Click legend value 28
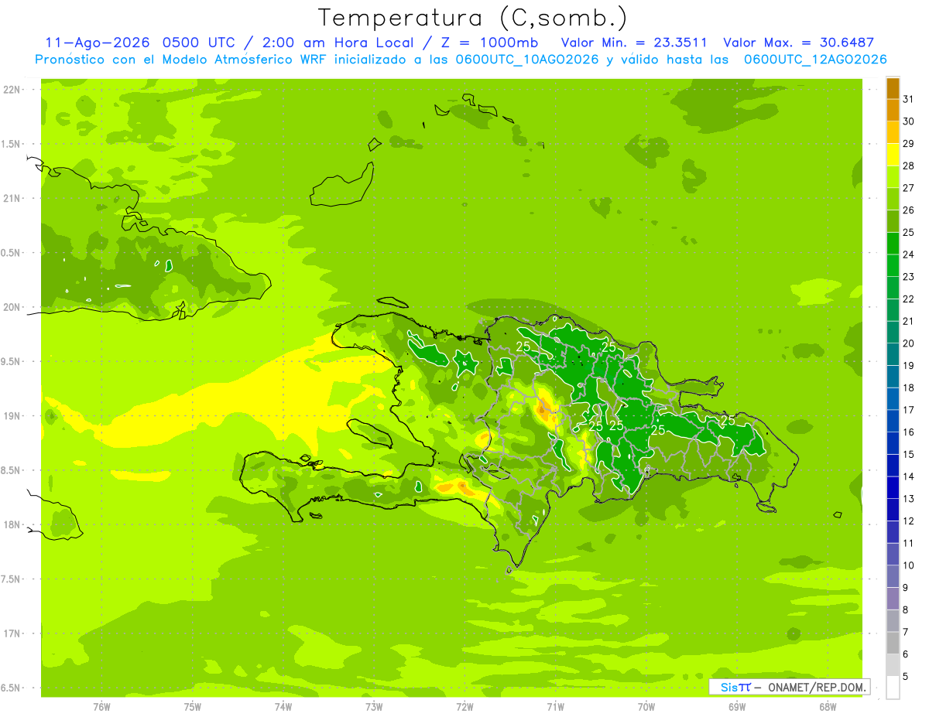Screen dimensions: 929x717 pos(908,166)
